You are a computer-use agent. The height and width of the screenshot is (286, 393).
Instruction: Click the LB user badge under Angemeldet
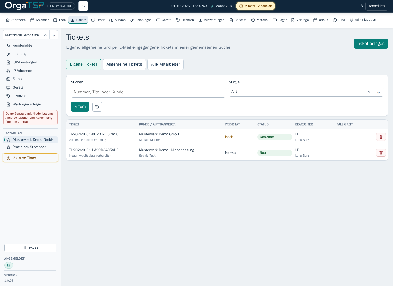(x=9, y=265)
